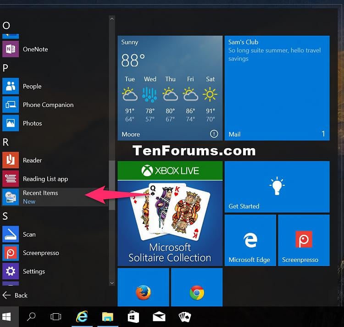Open the Scan app icon

(x=11, y=234)
